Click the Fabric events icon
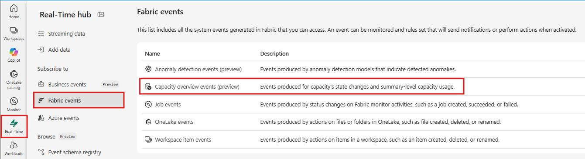 pos(41,100)
